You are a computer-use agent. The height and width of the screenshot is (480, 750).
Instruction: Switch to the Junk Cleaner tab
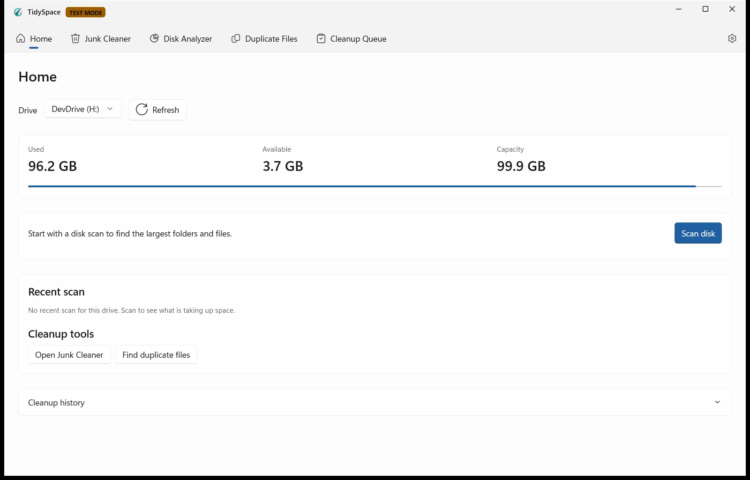(101, 39)
